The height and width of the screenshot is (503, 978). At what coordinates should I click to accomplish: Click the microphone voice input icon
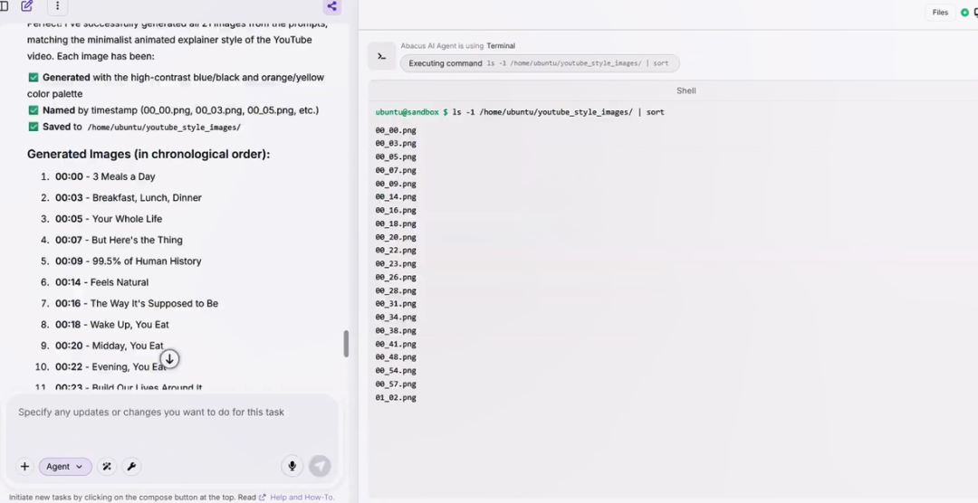coord(292,466)
